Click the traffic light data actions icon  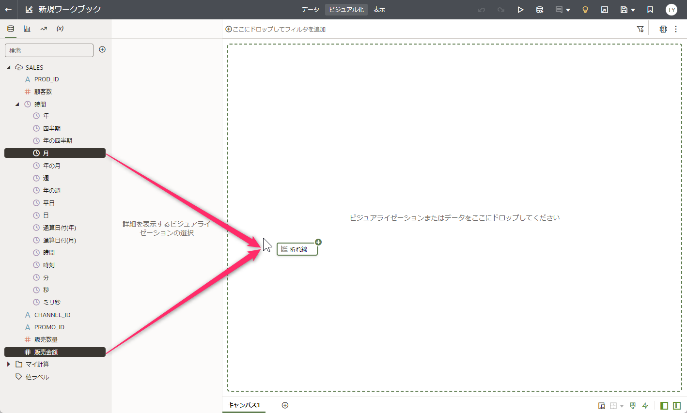tap(663, 29)
